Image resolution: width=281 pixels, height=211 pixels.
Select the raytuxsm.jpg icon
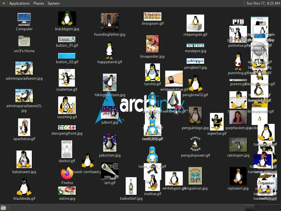[x=238, y=176]
